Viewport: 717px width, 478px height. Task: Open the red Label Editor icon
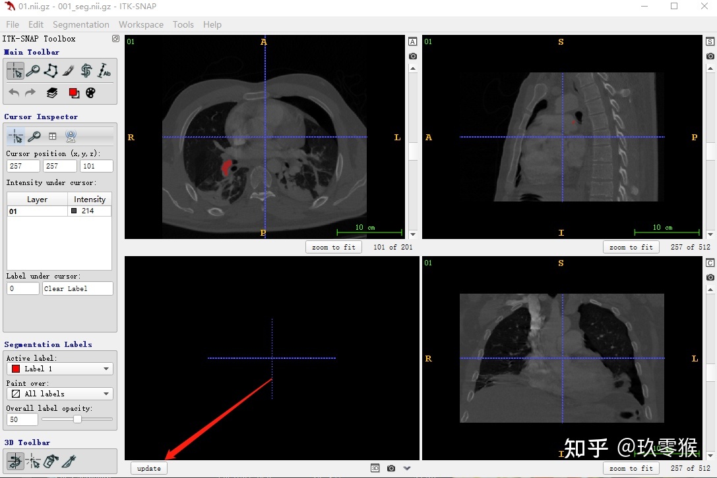74,93
